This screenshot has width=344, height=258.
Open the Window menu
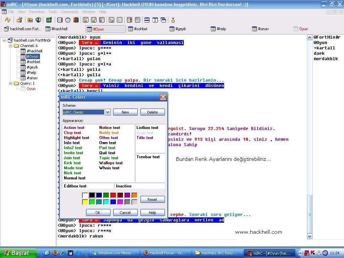[x=89, y=12]
